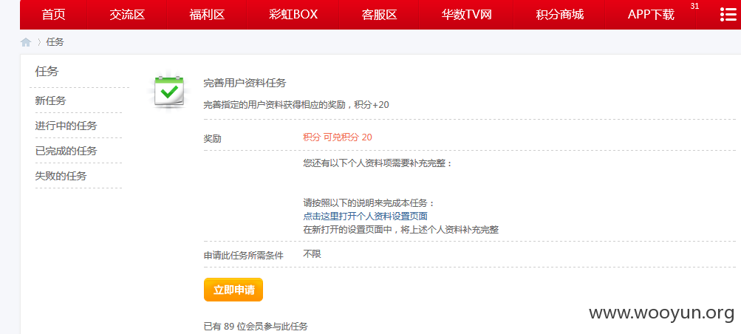This screenshot has width=741, height=334.
Task: Go to 交流区 in the navigation bar
Action: point(127,14)
